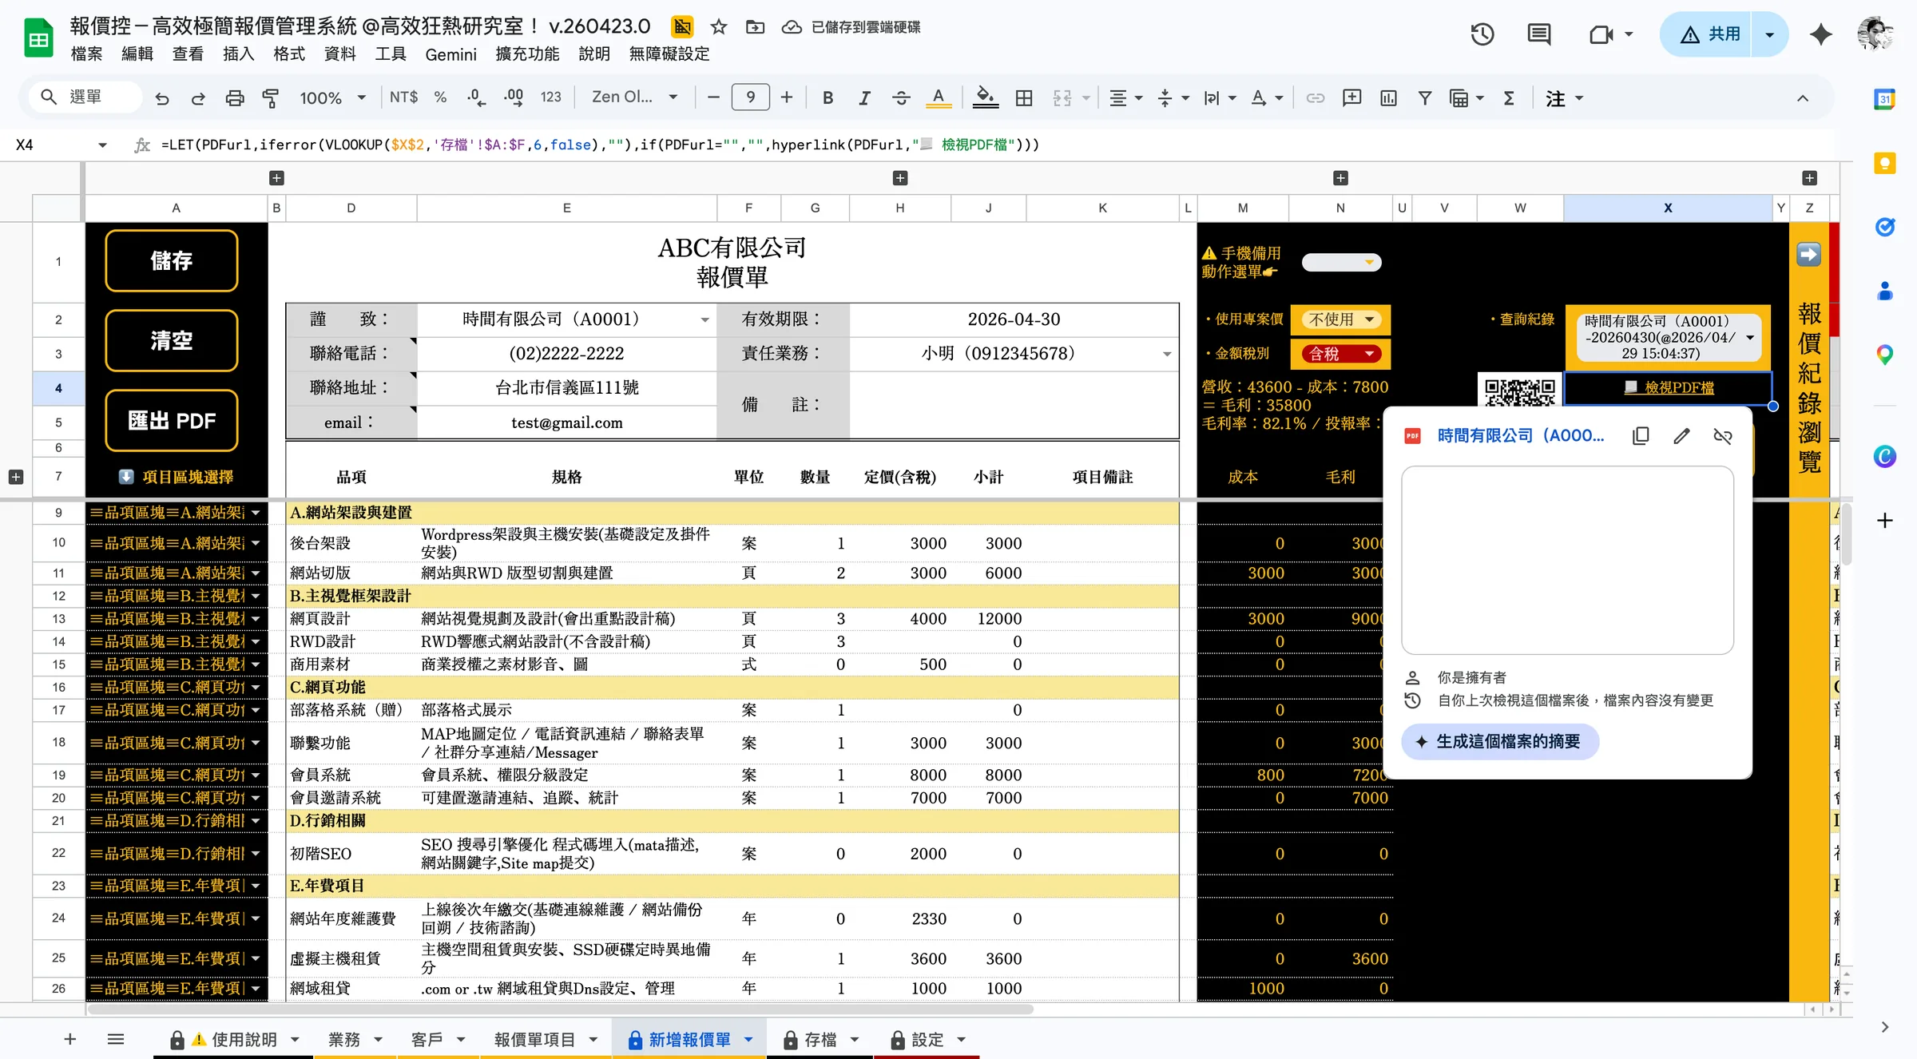The height and width of the screenshot is (1059, 1917).
Task: Edit link pencil icon in preview card
Action: (1681, 435)
